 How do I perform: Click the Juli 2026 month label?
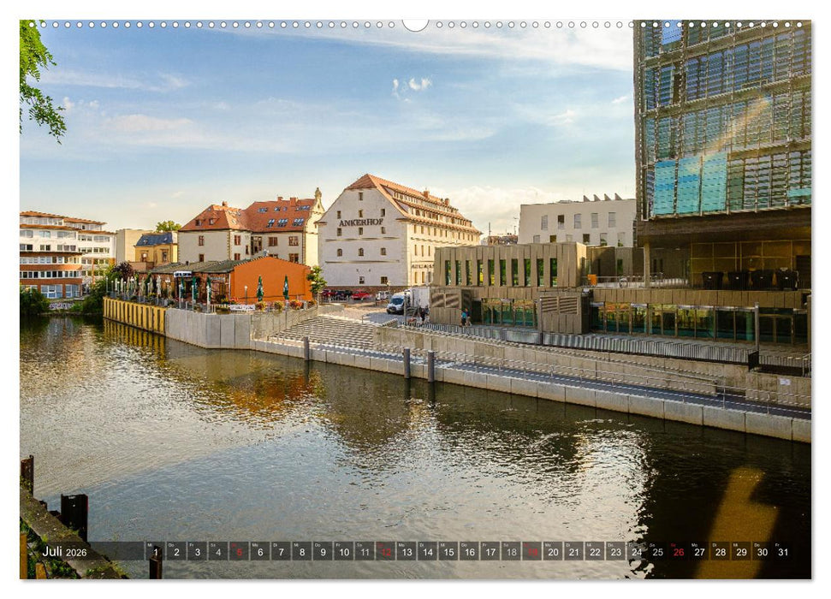64,552
